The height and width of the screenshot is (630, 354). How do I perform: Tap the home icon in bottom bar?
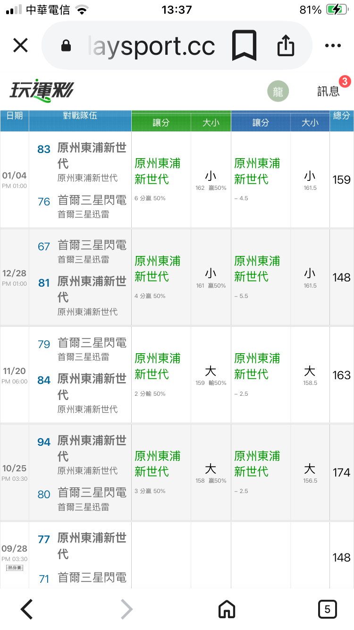(x=227, y=609)
